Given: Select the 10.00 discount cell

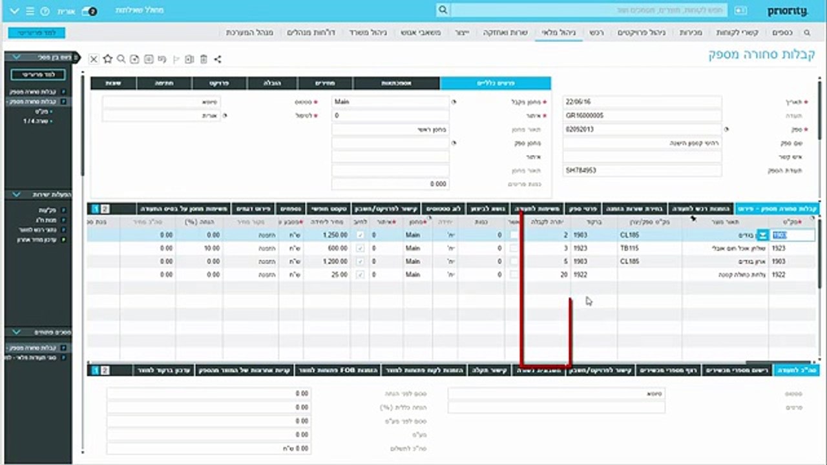Looking at the screenshot, I should [199, 249].
